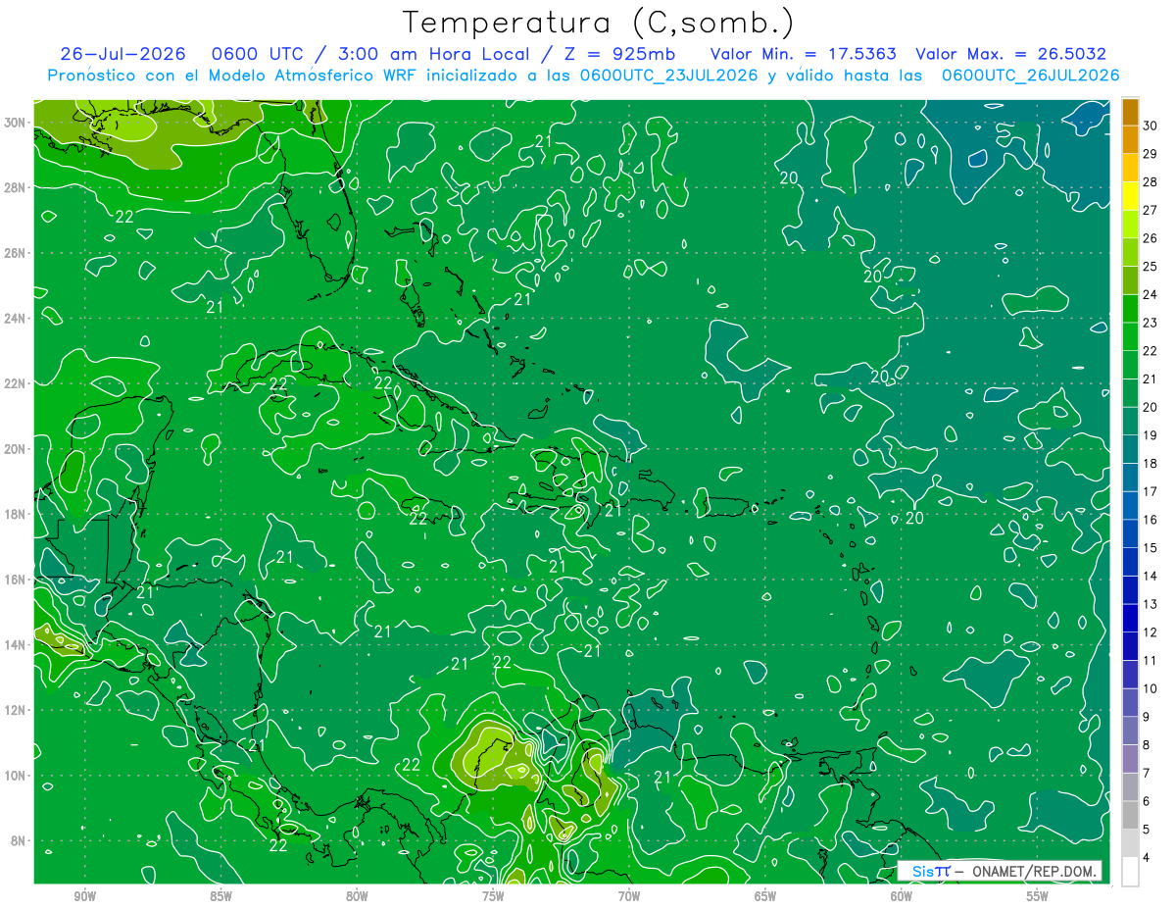Pick the orange segment between 29 and 30
The height and width of the screenshot is (909, 1176).
[1130, 139]
